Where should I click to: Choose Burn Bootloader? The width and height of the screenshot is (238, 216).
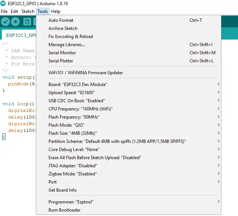(x=64, y=210)
